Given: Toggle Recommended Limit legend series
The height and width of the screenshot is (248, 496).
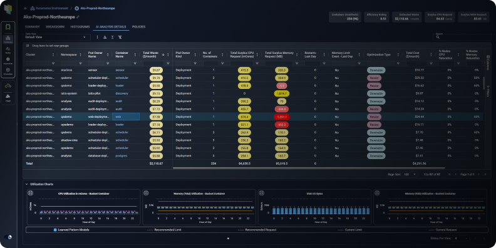Looking at the screenshot, I should (x=164, y=230).
